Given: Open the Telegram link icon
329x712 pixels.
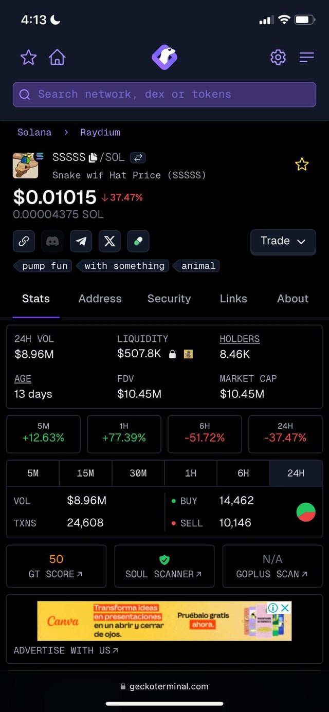Looking at the screenshot, I should coord(81,241).
